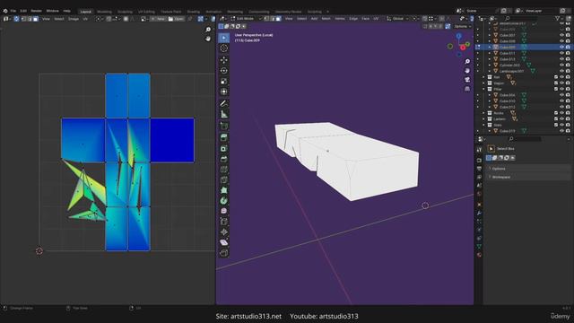Click the 3D viewport pan hand gizmo
Image resolution: width=574 pixels, height=323 pixels.
click(x=467, y=70)
